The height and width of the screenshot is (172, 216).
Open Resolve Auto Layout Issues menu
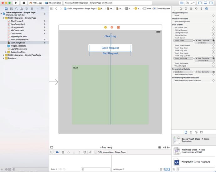click(x=169, y=147)
